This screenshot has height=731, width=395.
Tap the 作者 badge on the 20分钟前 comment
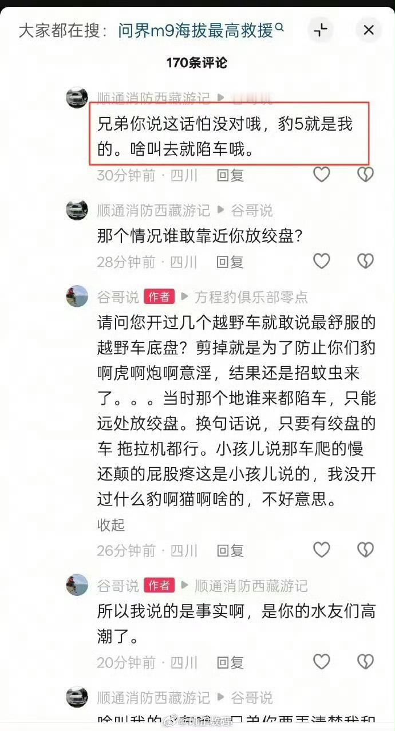point(159,585)
